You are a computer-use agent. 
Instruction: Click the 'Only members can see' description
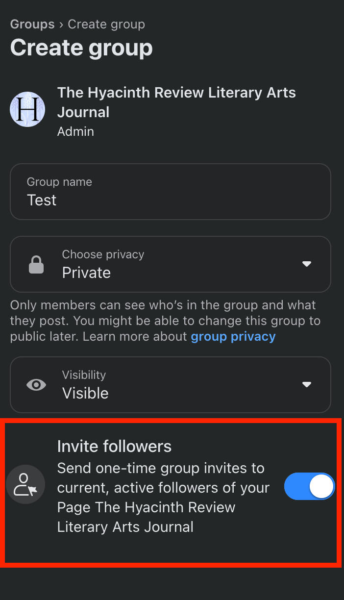point(165,321)
